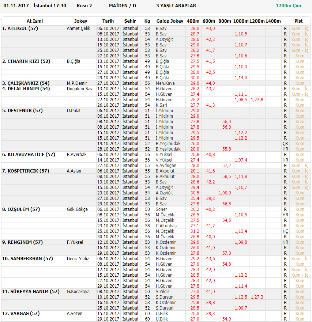Click the 1,13,4 time at 1000m
This screenshot has height=322, width=312.
241,231
